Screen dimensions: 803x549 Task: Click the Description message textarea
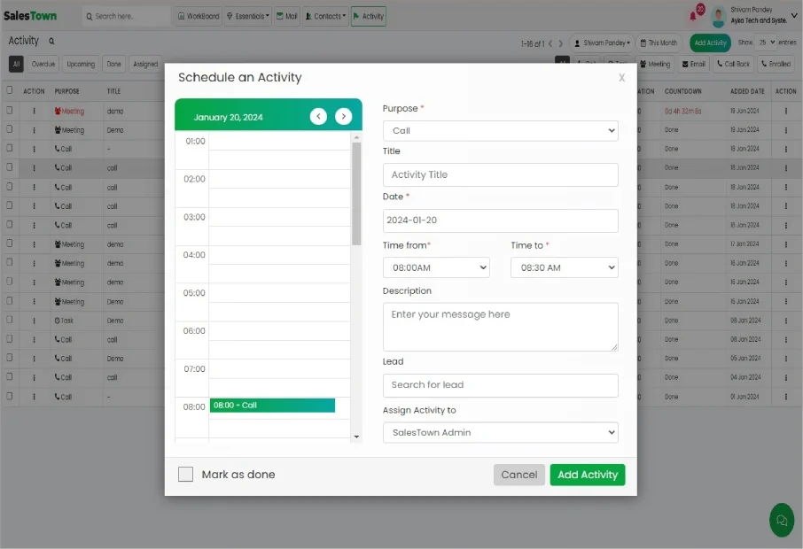pyautogui.click(x=501, y=327)
